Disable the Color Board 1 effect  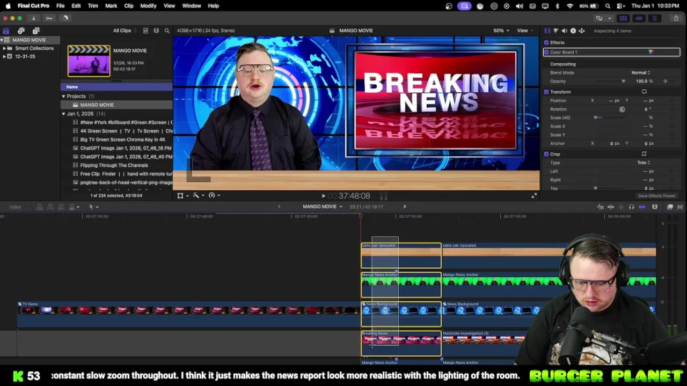546,52
